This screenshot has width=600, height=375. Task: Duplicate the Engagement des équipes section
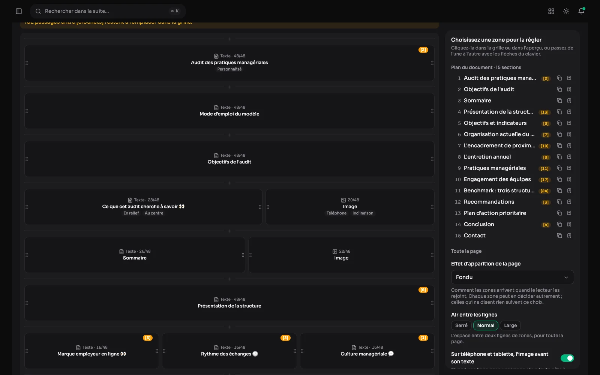point(559,179)
